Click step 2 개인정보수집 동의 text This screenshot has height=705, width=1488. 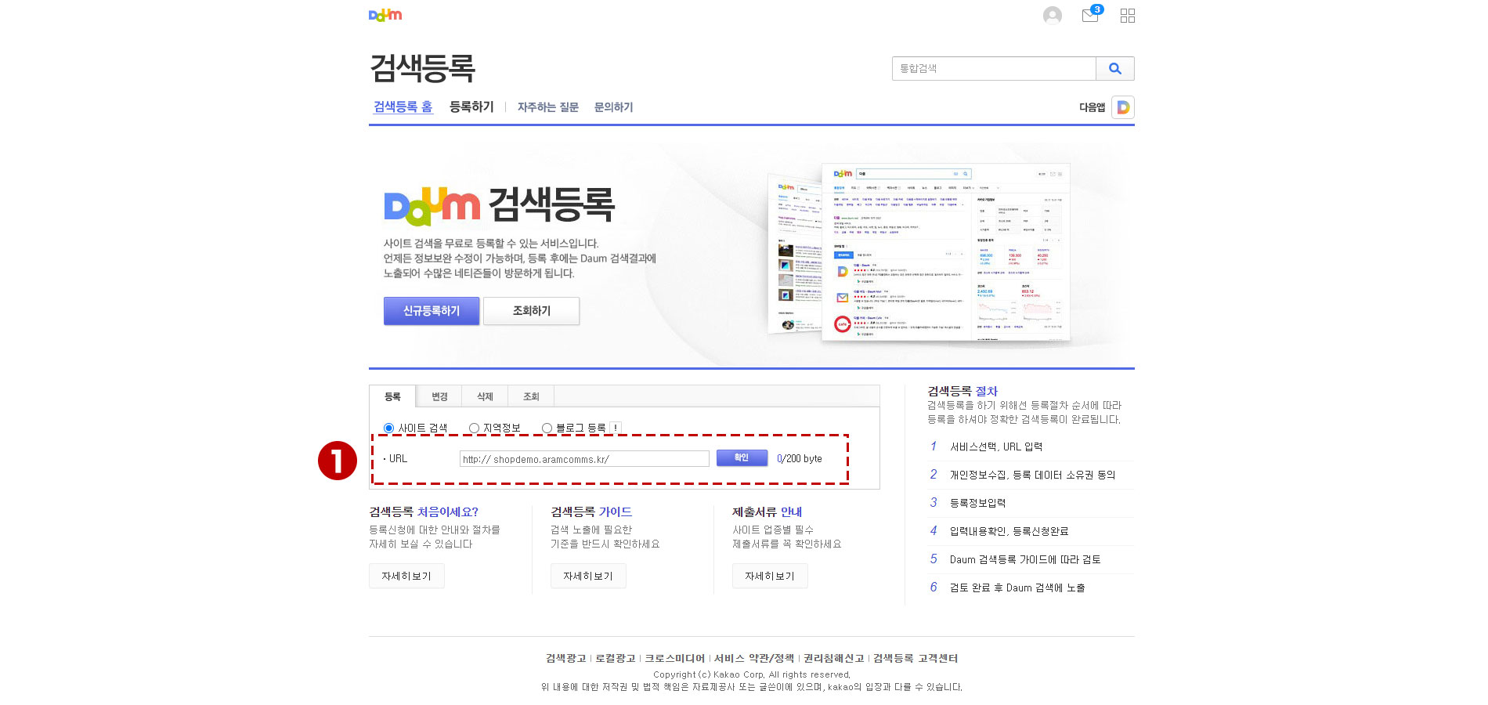coord(1032,475)
